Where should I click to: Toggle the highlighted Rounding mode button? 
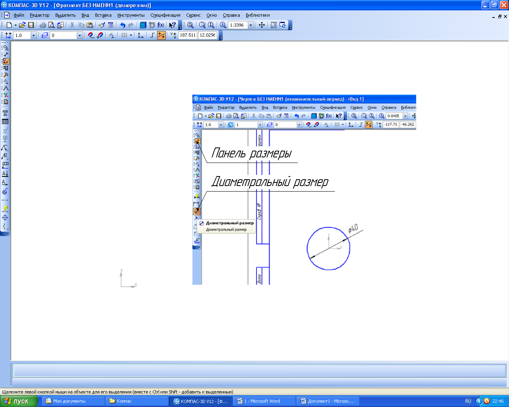point(161,35)
